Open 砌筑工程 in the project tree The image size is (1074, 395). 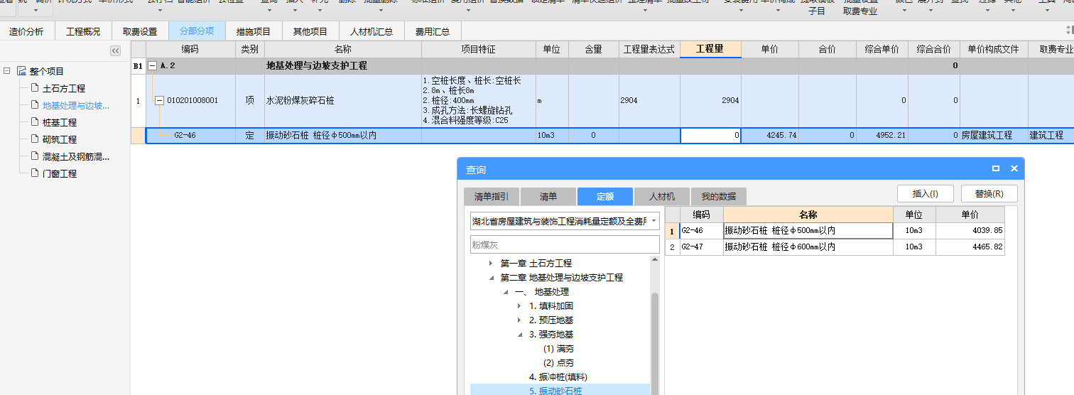coord(60,140)
